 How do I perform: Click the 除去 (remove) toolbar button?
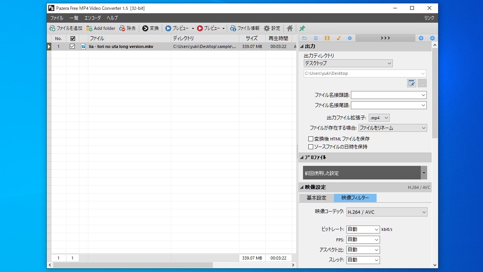(128, 28)
